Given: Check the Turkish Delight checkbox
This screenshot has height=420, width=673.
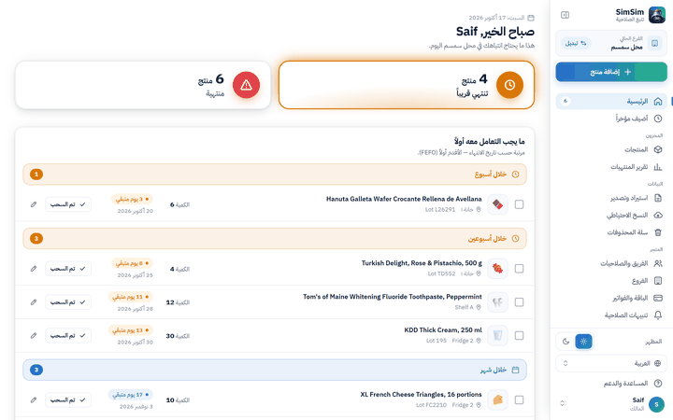Looking at the screenshot, I should 519,269.
